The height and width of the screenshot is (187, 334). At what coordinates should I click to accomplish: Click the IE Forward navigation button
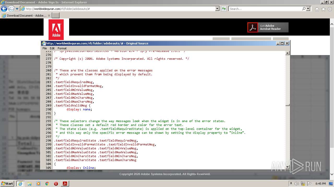tap(11, 9)
